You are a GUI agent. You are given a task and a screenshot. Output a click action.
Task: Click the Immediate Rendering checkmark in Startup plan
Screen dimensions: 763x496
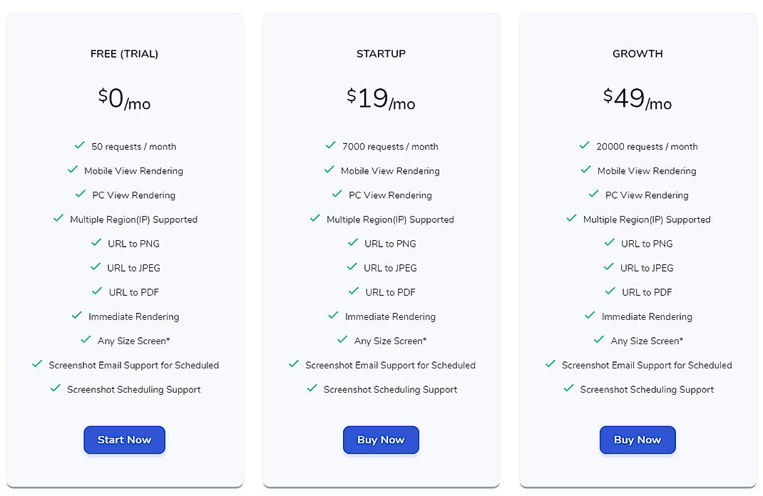click(x=334, y=316)
